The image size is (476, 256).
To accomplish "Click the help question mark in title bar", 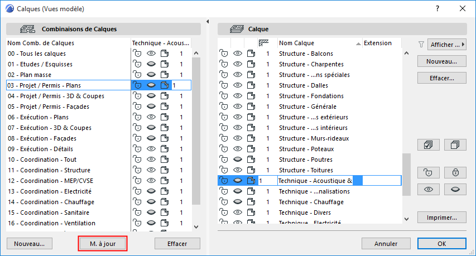I will (x=437, y=8).
